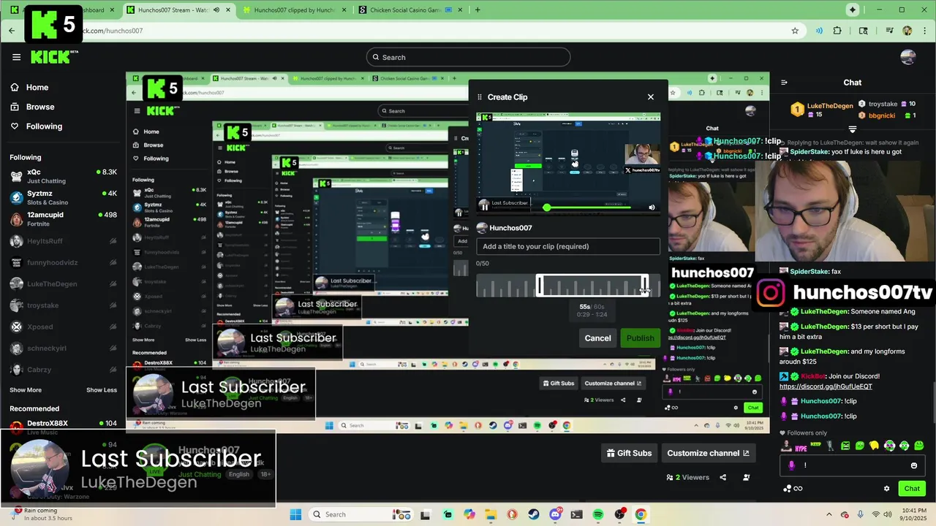Click the Create Clip drag grip icon
936x526 pixels.
tap(480, 97)
